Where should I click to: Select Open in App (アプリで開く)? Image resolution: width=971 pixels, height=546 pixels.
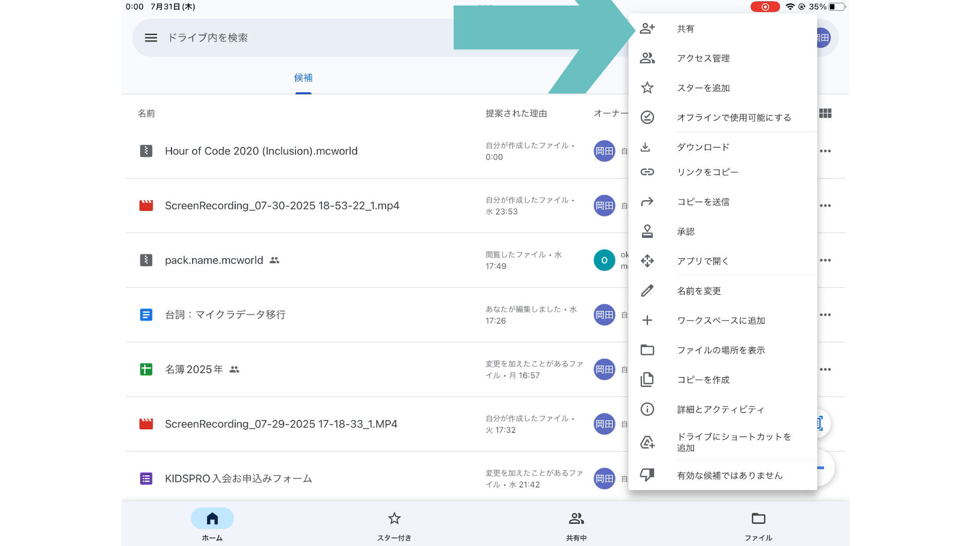(702, 261)
